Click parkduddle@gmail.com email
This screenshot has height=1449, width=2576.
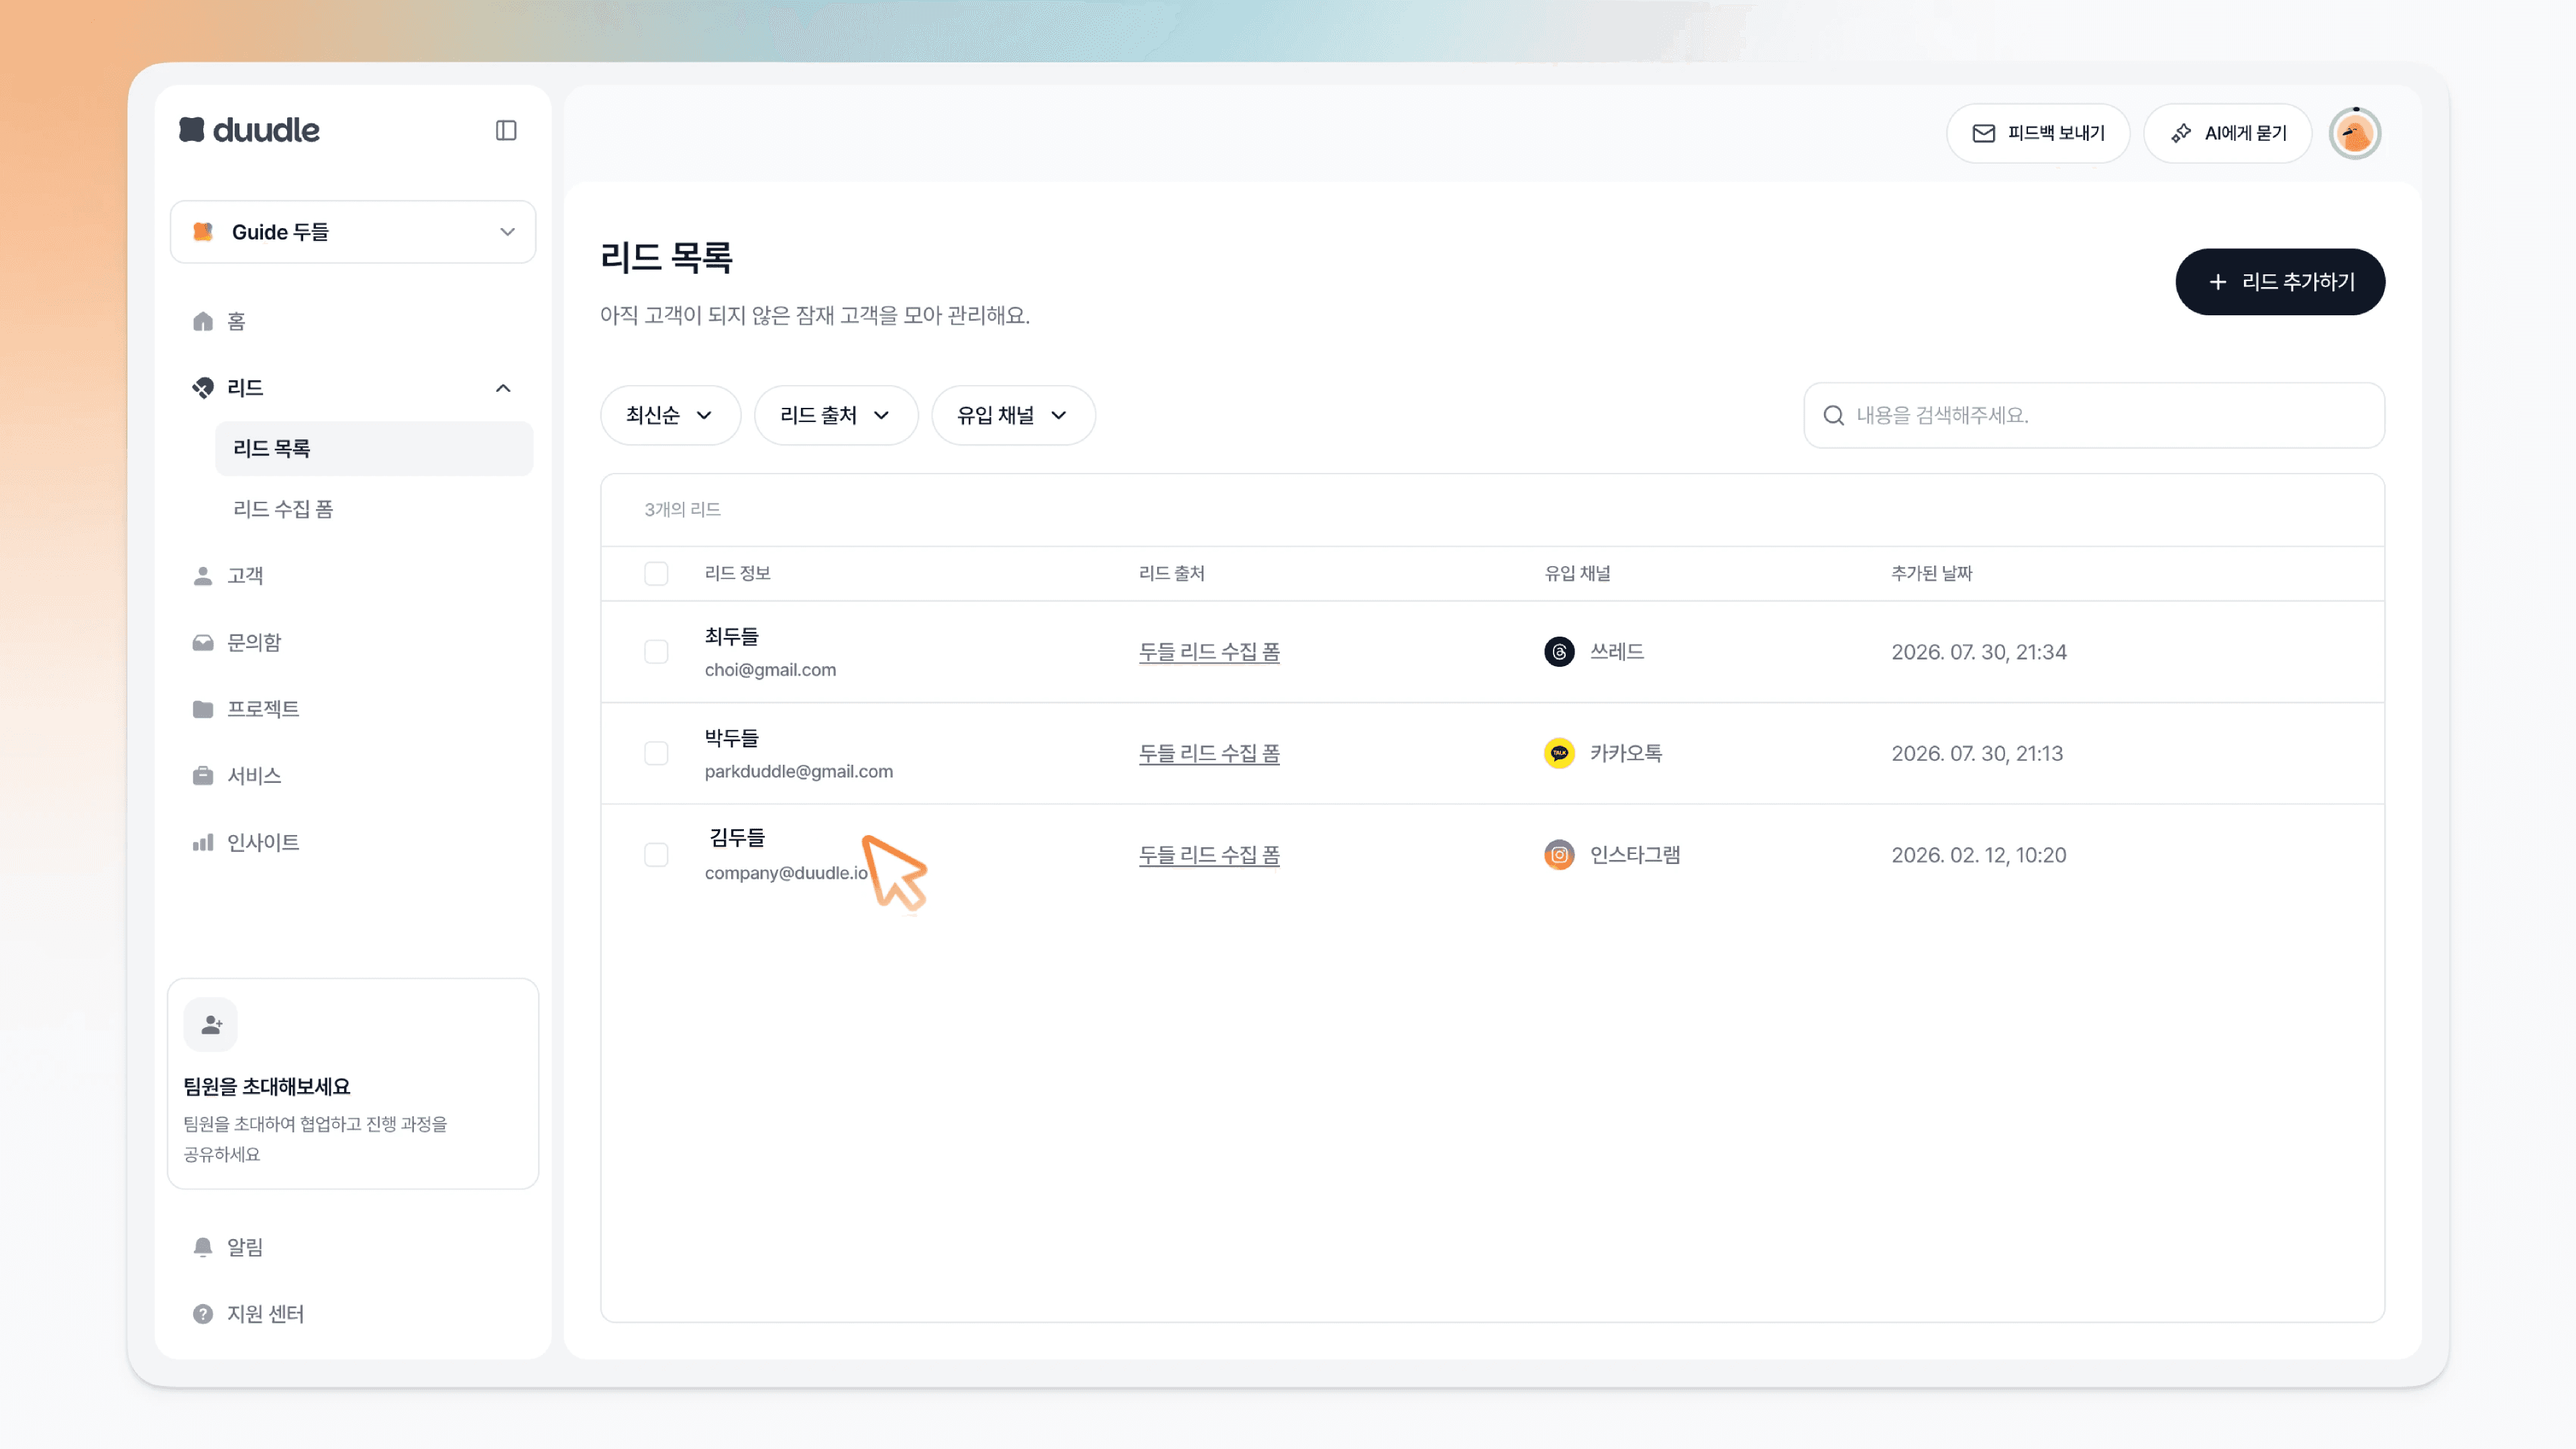click(x=799, y=772)
